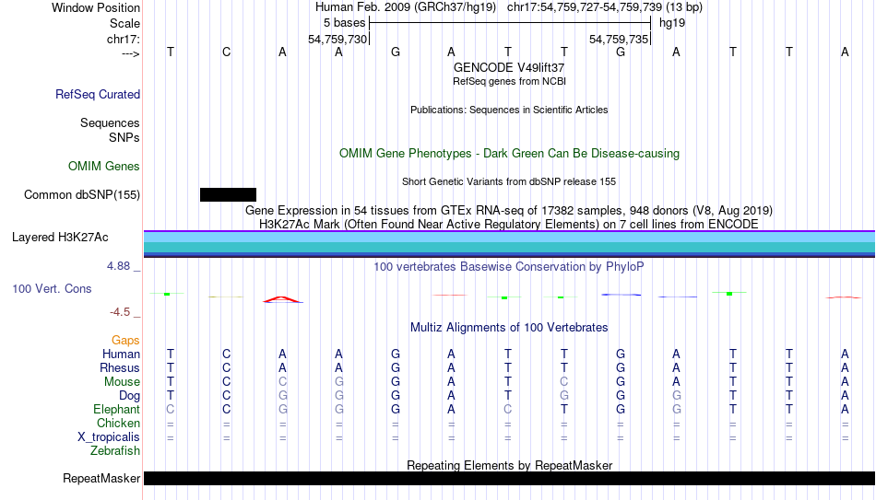Image resolution: width=876 pixels, height=500 pixels.
Task: Click the H3K27Ac Mark ENCODE track title
Action: pos(509,225)
